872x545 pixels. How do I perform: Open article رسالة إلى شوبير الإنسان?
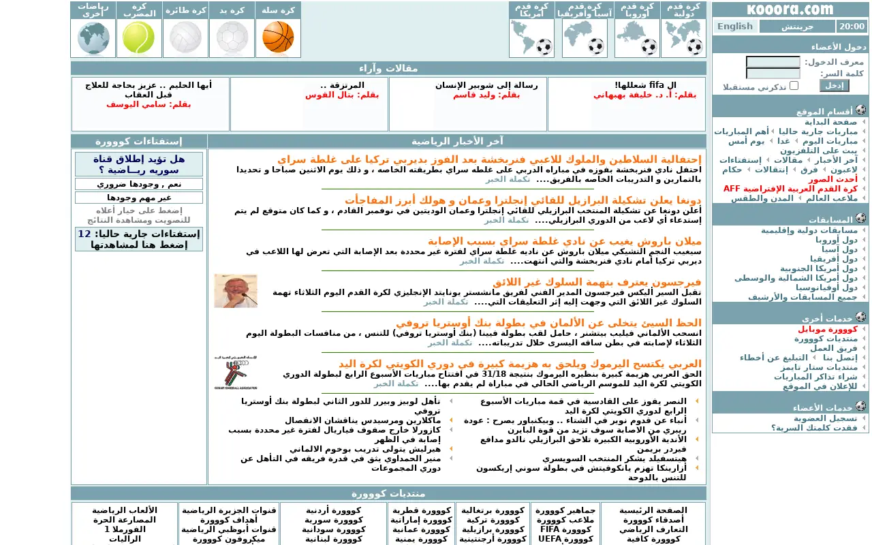486,85
